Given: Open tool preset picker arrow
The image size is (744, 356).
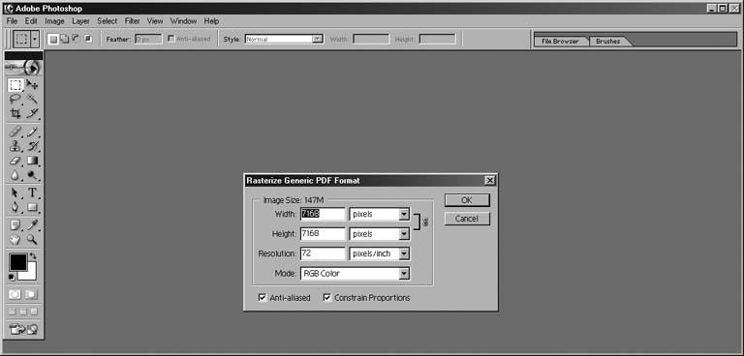Looking at the screenshot, I should click(35, 40).
